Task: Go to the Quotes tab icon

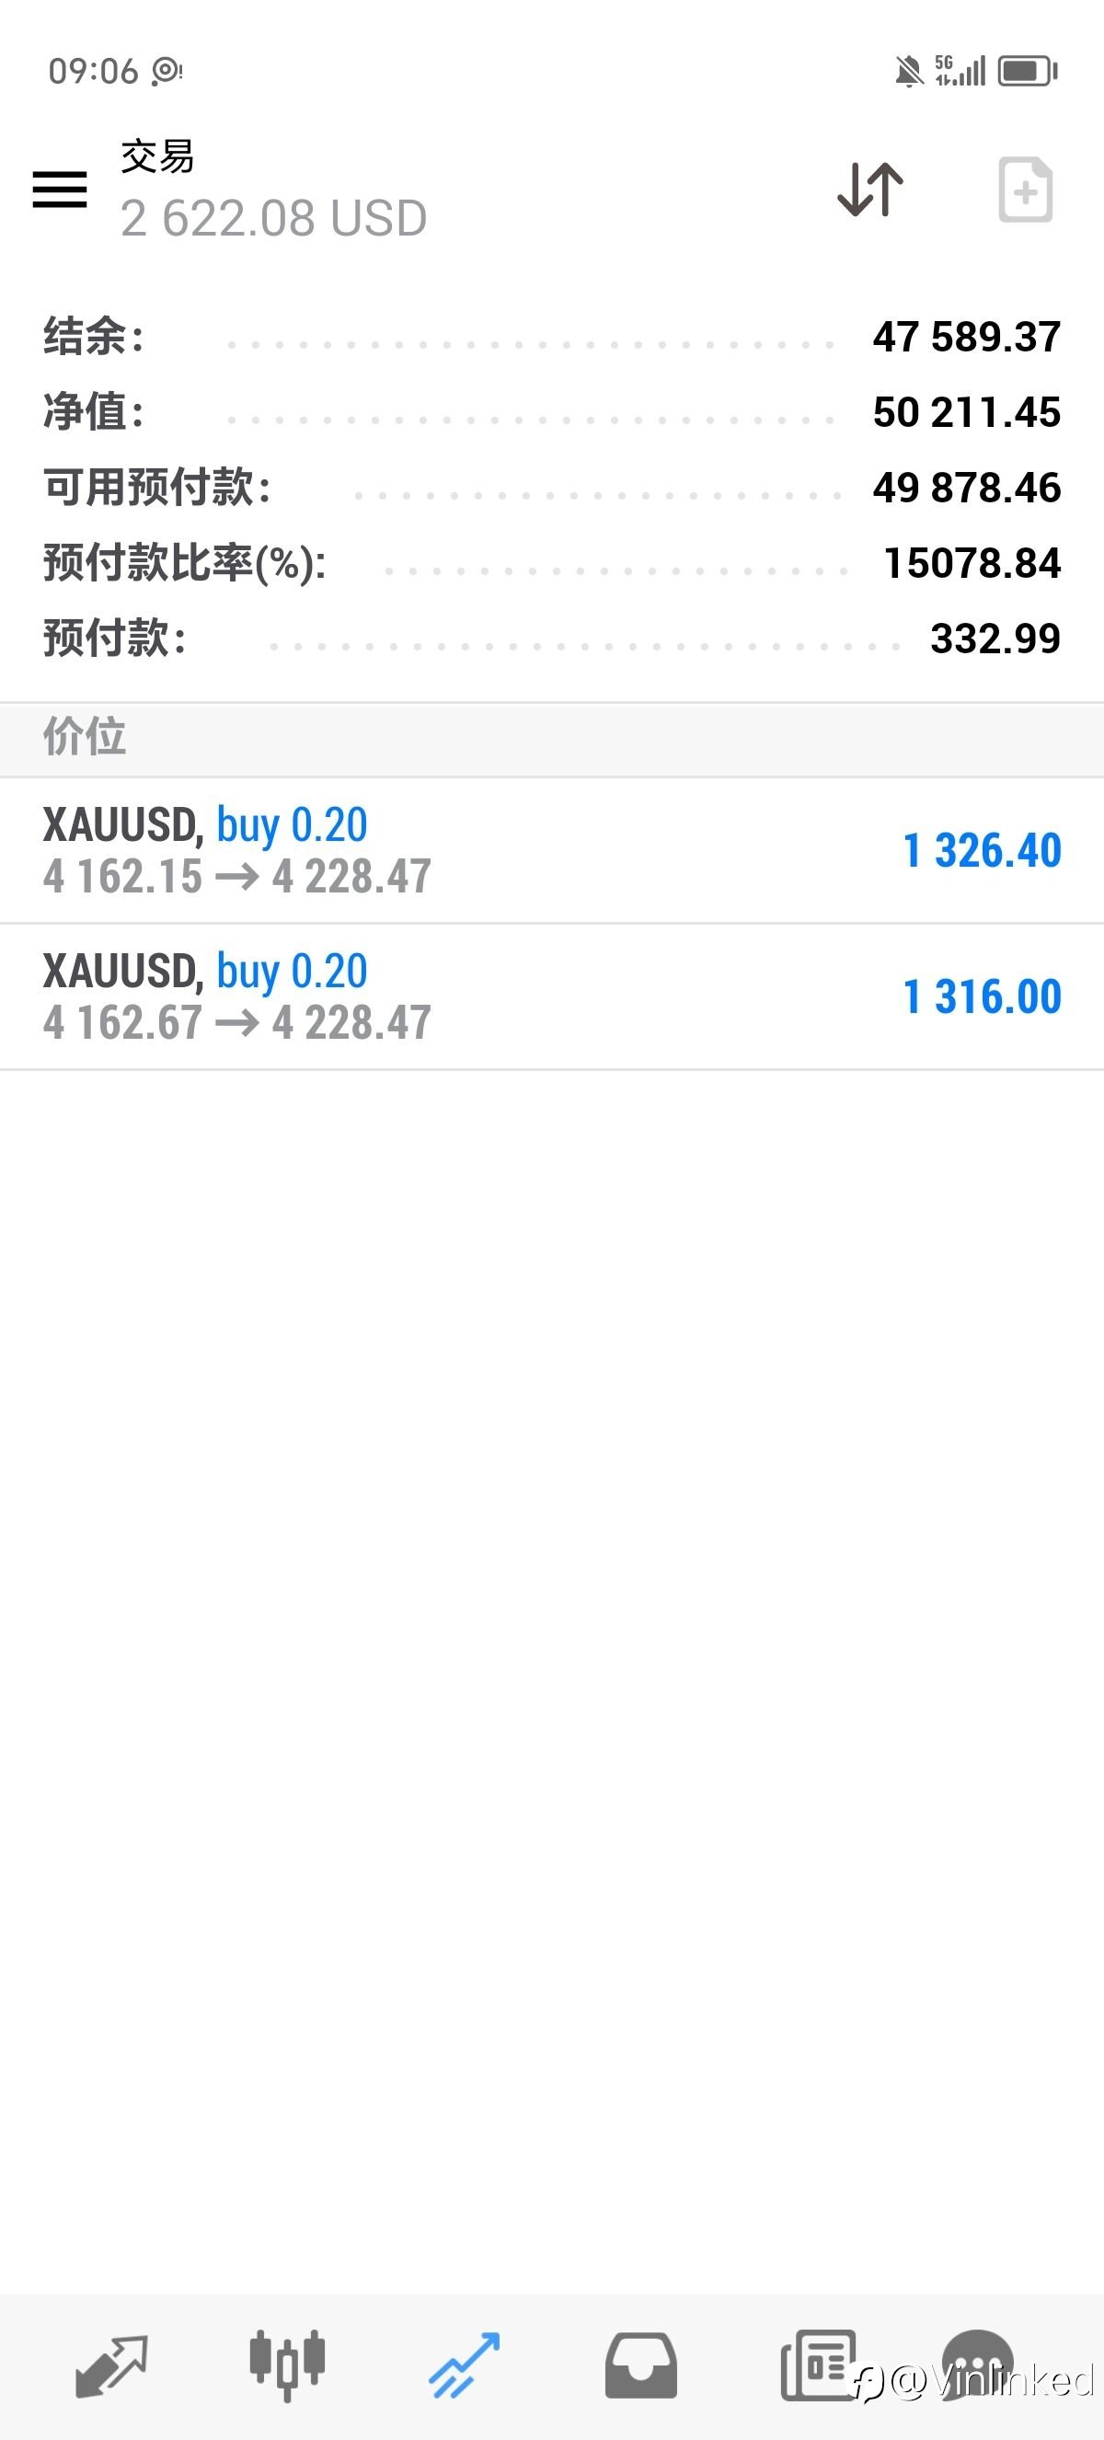Action: tap(111, 2365)
